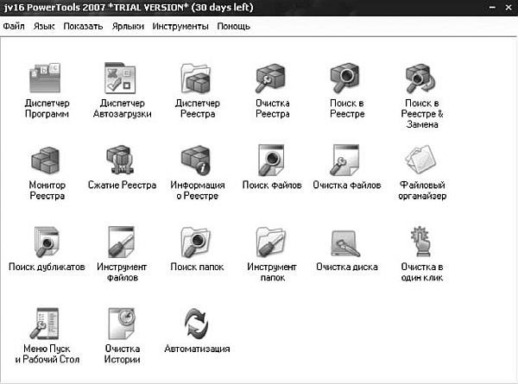
Task: Launch Поиск файлов tool
Action: coord(271,160)
